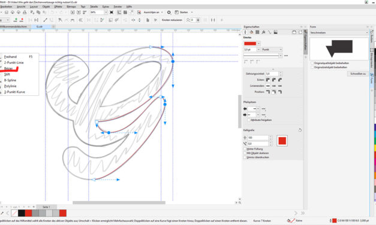Click the eyedropper icon beside document palette
Image resolution: width=376 pixels, height=225 pixels.
[2, 213]
